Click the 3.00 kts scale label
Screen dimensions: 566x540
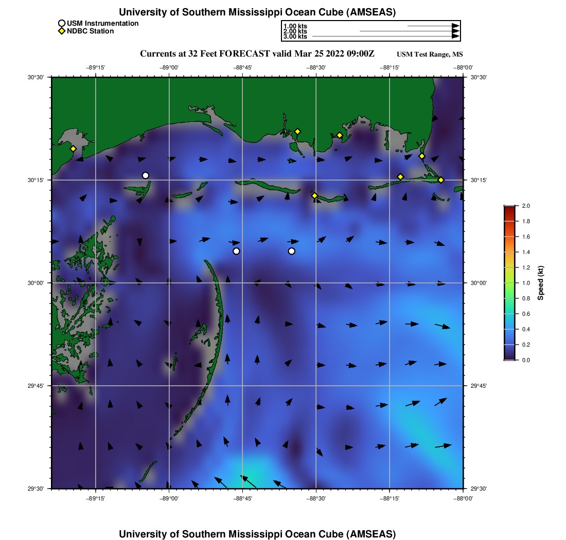295,37
